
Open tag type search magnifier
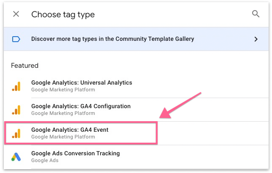(x=256, y=14)
